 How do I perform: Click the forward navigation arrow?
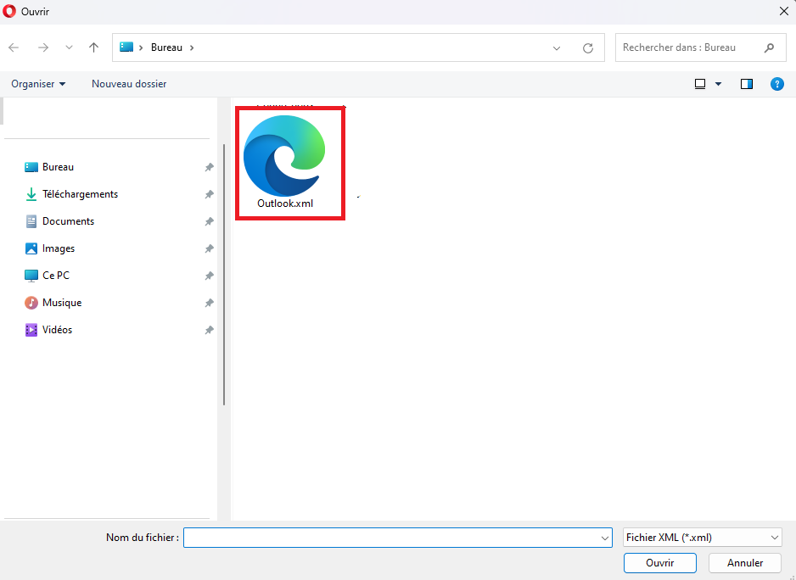(x=43, y=47)
